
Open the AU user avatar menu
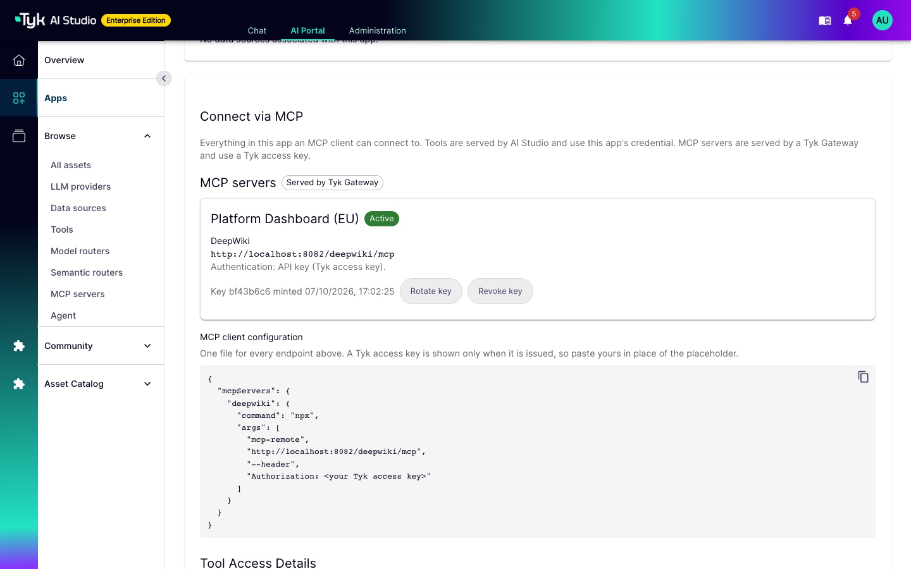tap(882, 20)
